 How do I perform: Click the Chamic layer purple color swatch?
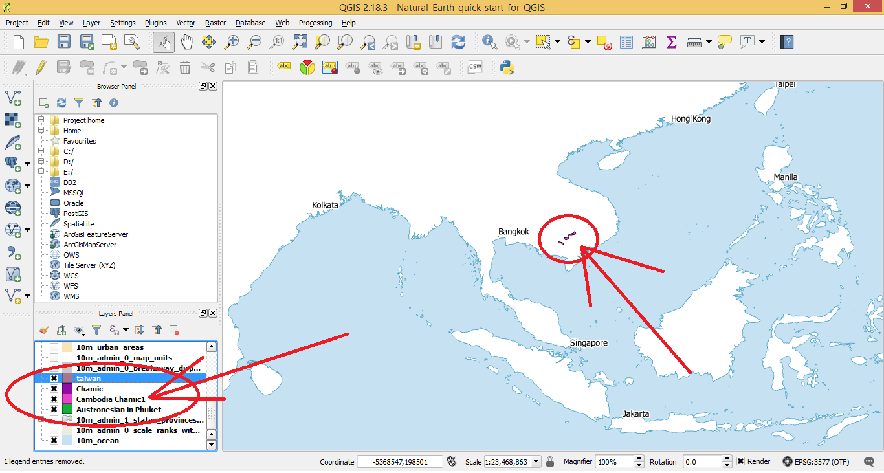pos(67,389)
